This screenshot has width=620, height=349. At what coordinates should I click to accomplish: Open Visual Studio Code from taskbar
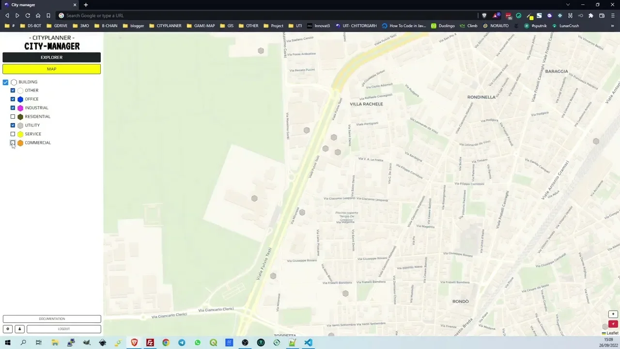pos(308,343)
